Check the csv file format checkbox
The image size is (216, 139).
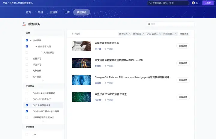pos(27,134)
